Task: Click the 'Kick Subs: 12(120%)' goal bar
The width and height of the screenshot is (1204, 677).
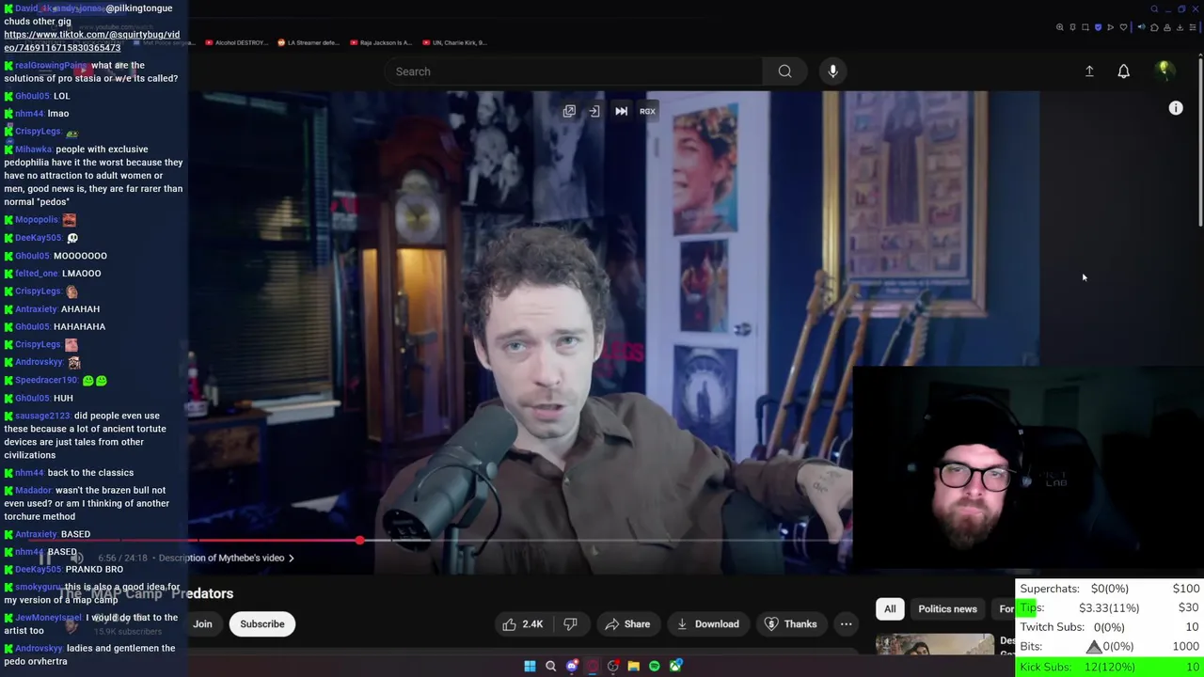Action: pyautogui.click(x=1110, y=667)
